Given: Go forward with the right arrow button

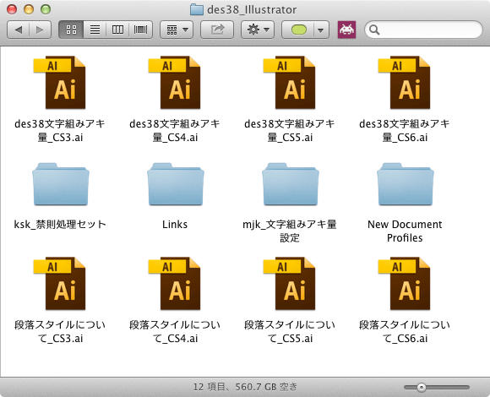Looking at the screenshot, I should [x=40, y=30].
